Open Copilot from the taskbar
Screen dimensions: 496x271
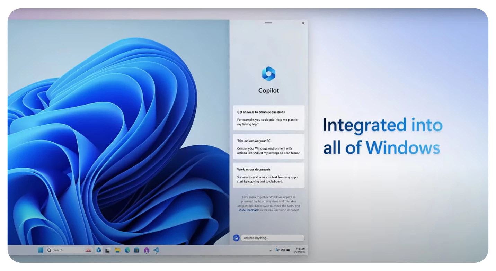[99, 250]
